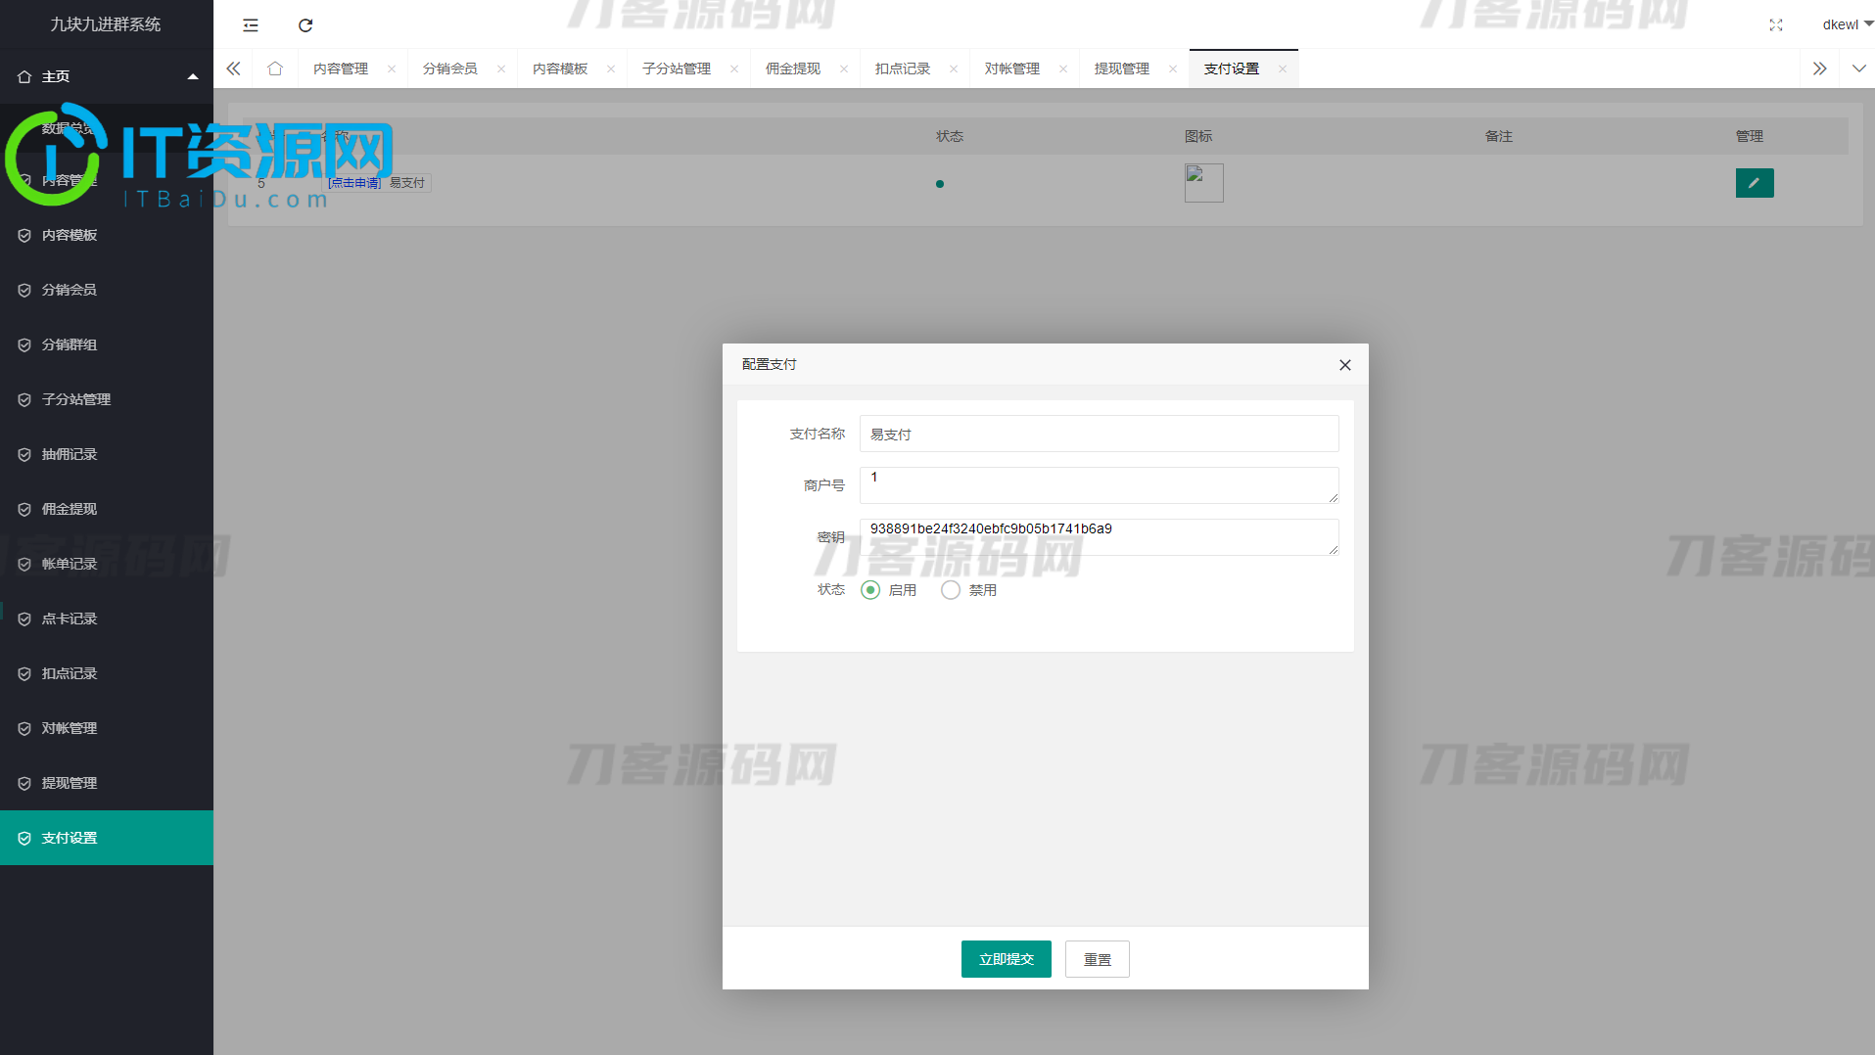This screenshot has width=1875, height=1055.
Task: Open 佣金提现 in the sidebar
Action: coord(107,509)
